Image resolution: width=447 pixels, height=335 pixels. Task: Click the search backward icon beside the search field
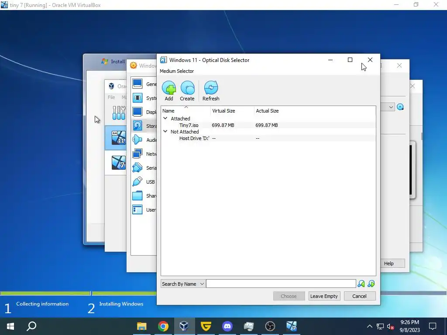[x=361, y=284]
